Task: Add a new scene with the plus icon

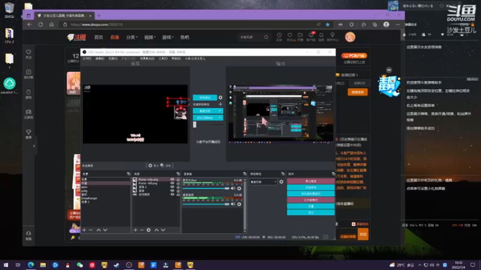Action: coord(84,230)
